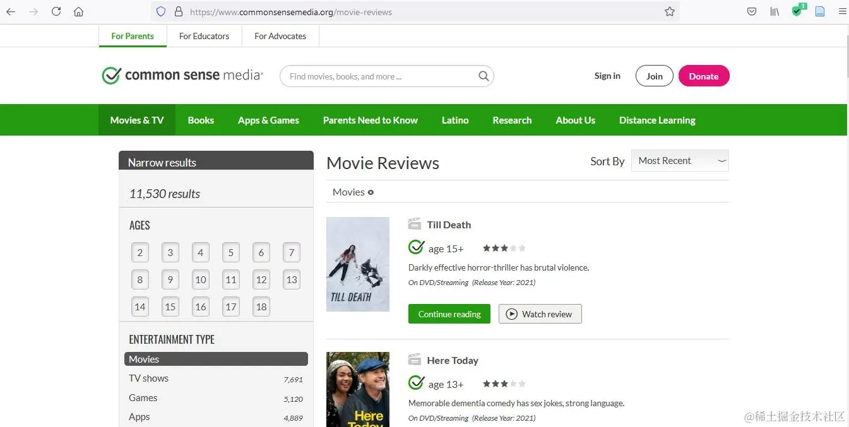Click 11,530 results text
Image resolution: width=849 pixels, height=427 pixels.
tap(165, 194)
